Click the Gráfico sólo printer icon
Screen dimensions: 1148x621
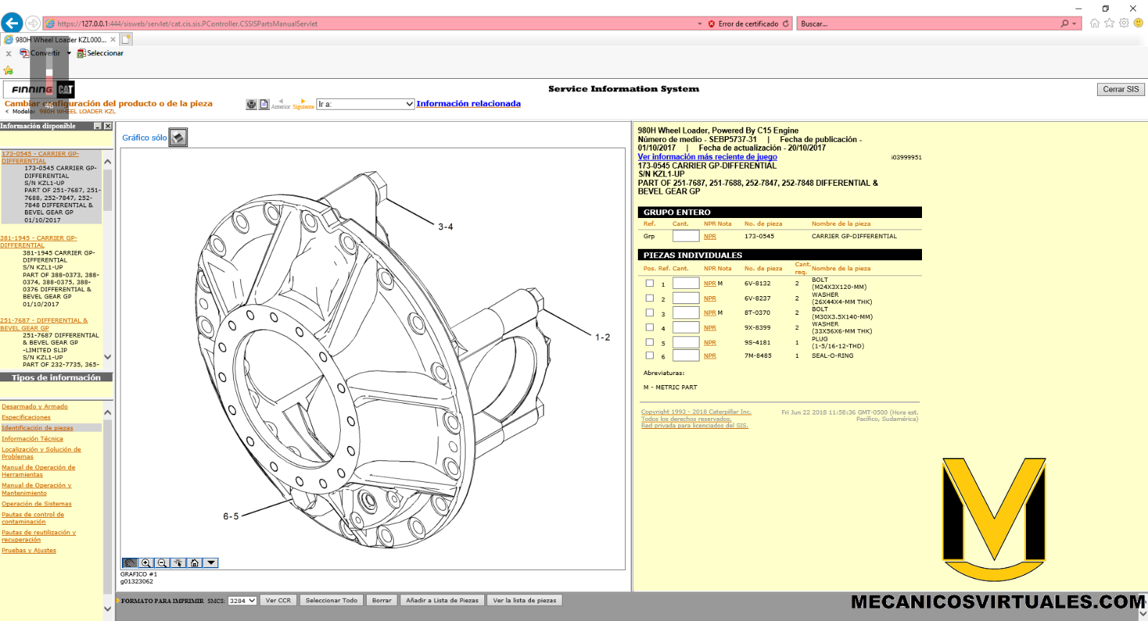click(178, 138)
